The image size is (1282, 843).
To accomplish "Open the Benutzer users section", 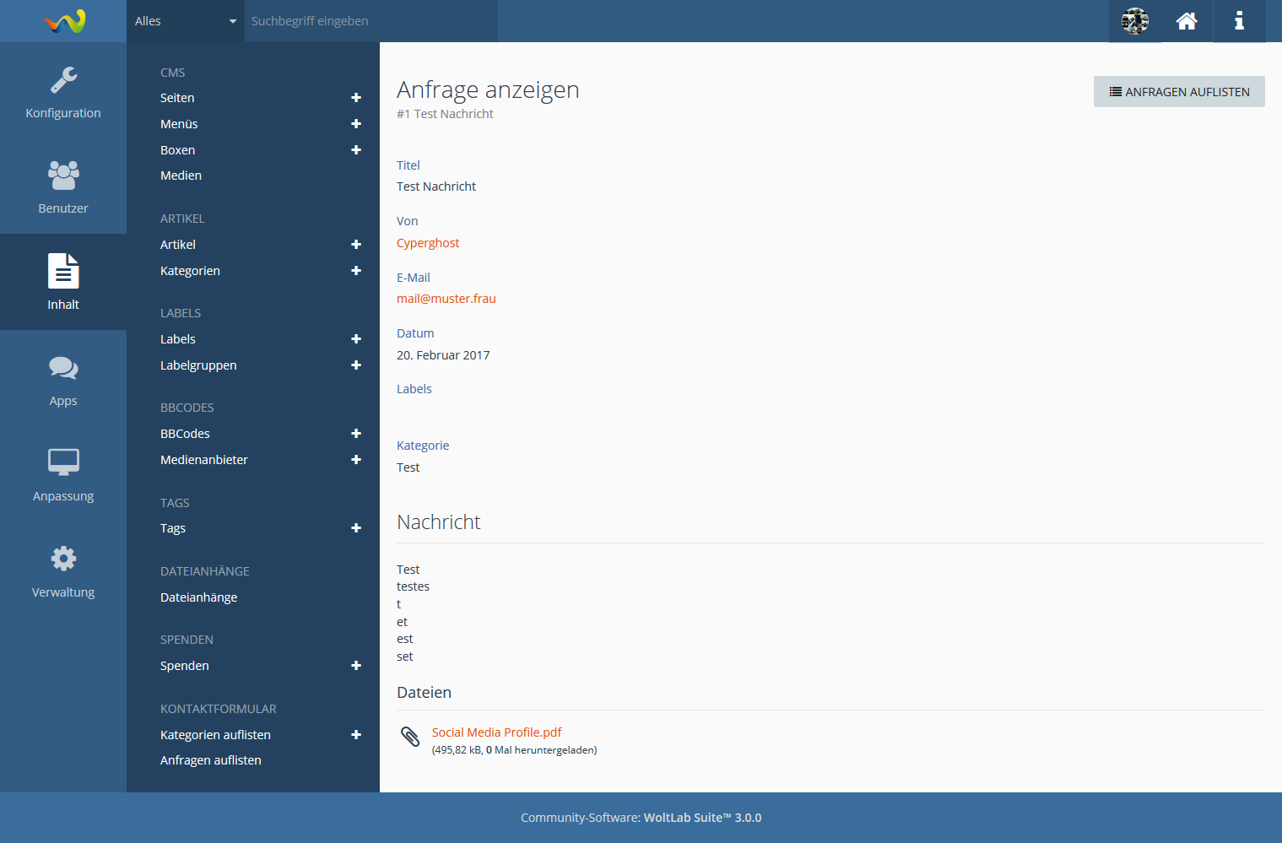I will (63, 186).
